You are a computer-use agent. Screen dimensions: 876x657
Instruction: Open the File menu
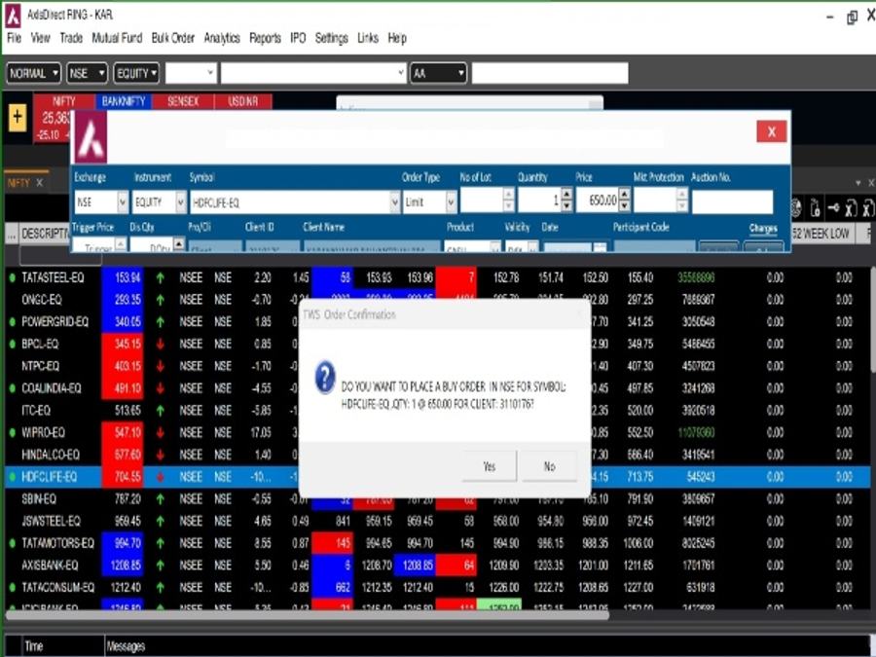tap(14, 38)
